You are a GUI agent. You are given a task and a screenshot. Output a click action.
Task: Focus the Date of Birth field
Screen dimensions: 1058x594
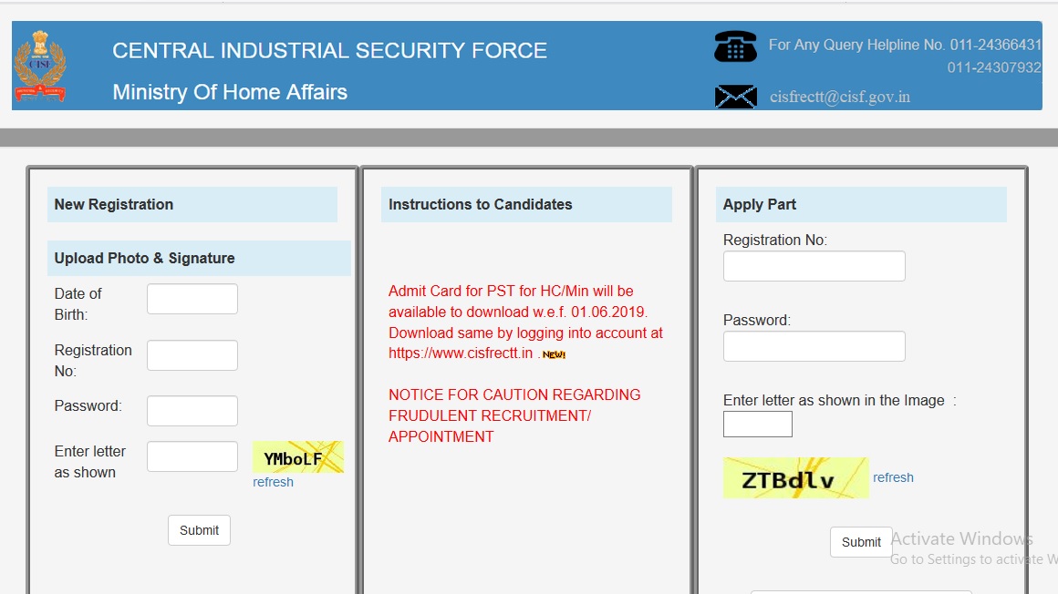pos(192,299)
